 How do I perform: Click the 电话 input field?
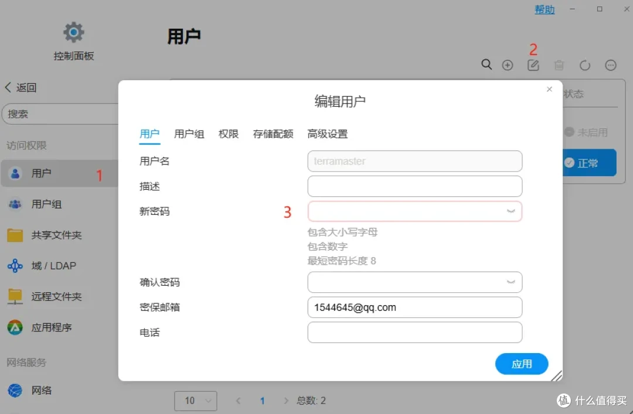click(414, 333)
